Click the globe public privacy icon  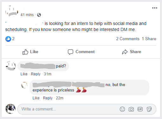tap(39, 15)
